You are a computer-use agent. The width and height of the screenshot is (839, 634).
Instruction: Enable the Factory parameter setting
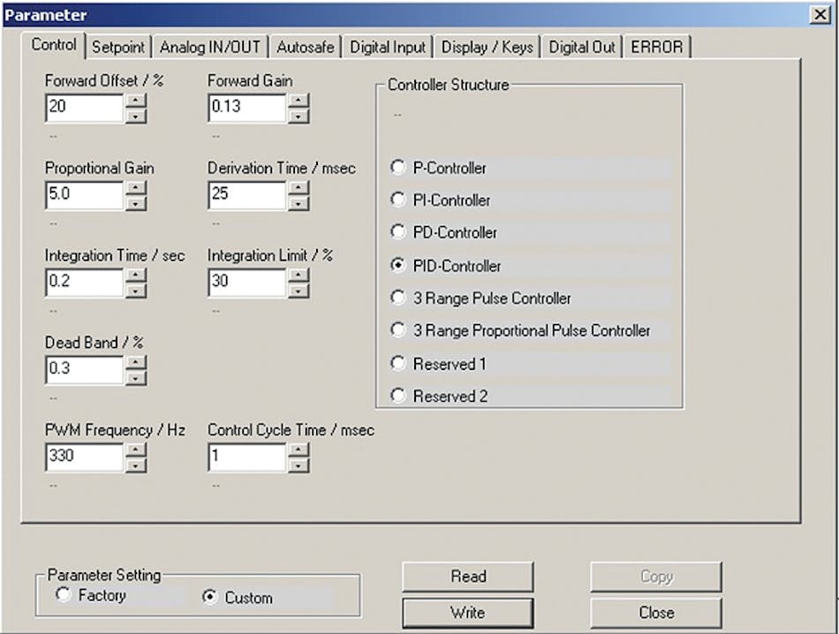pyautogui.click(x=63, y=597)
